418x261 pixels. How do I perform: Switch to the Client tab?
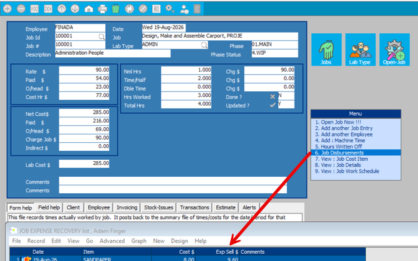point(73,207)
